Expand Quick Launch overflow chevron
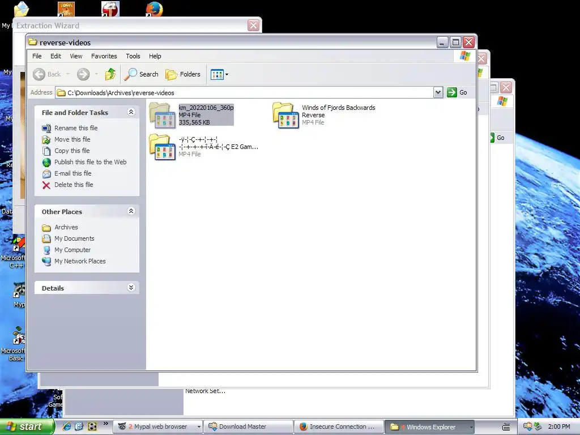The image size is (580, 435). 106,424
